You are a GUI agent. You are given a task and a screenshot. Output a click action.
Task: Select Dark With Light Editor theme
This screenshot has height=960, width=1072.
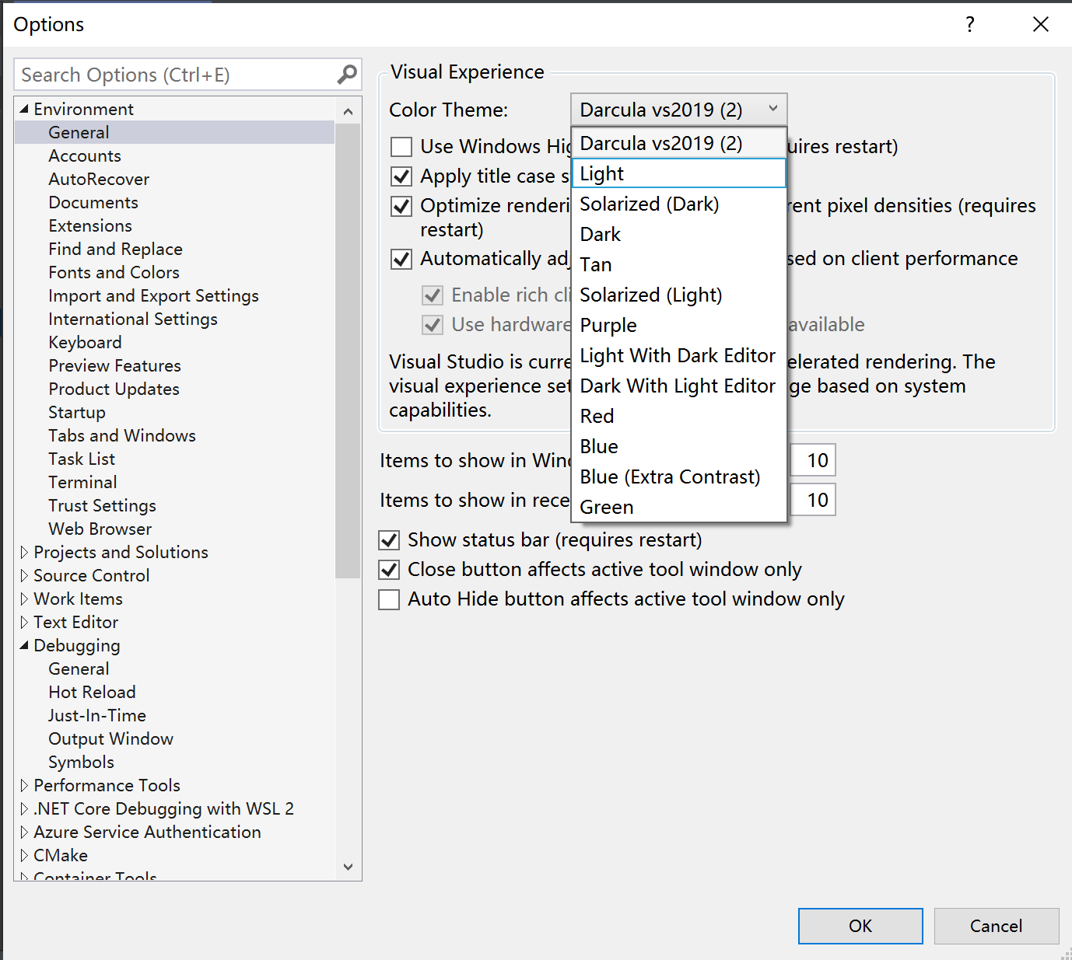tap(679, 386)
